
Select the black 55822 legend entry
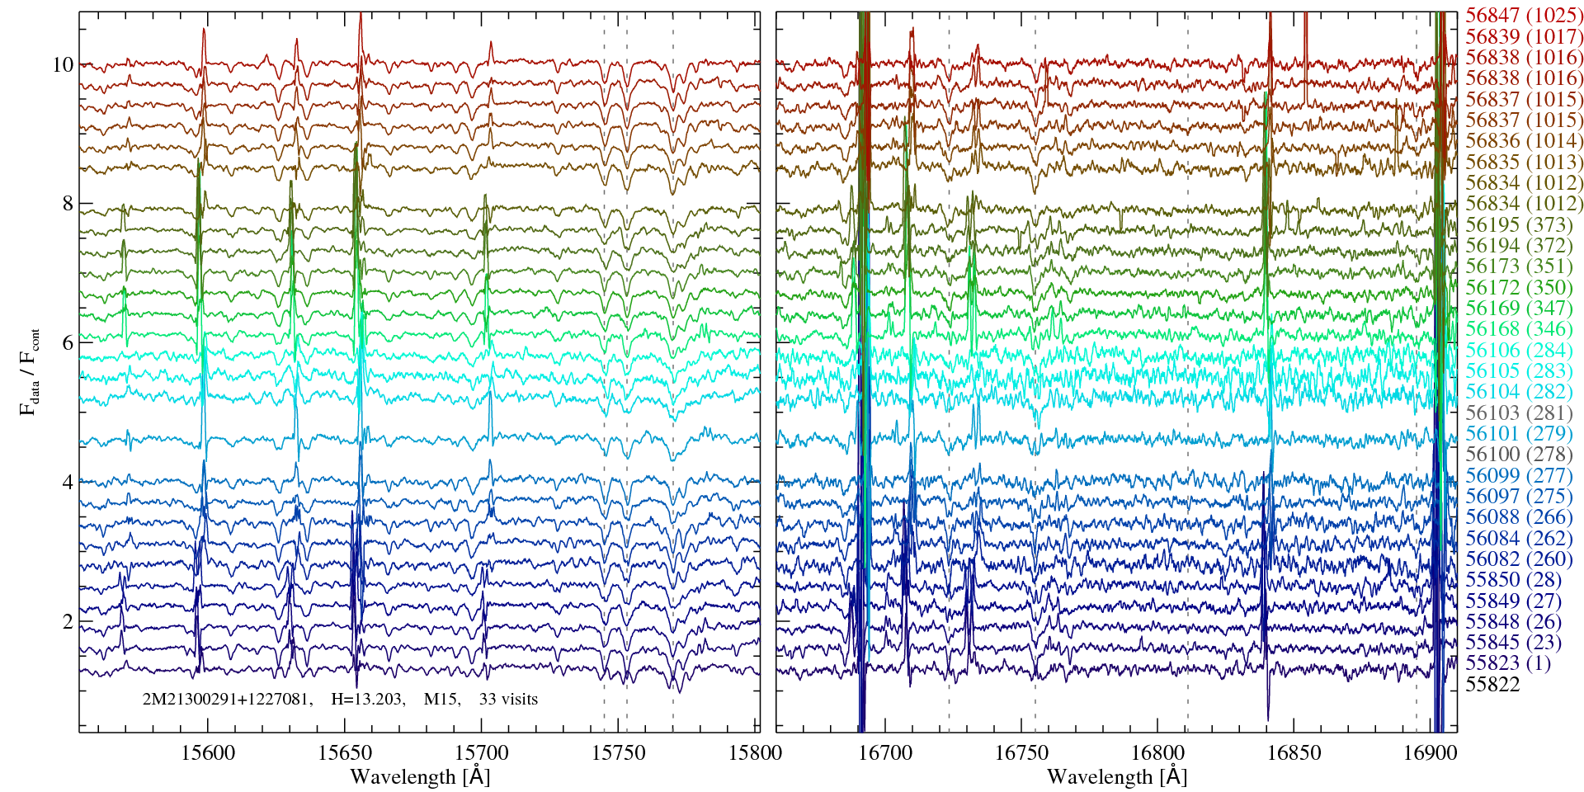tap(1492, 685)
